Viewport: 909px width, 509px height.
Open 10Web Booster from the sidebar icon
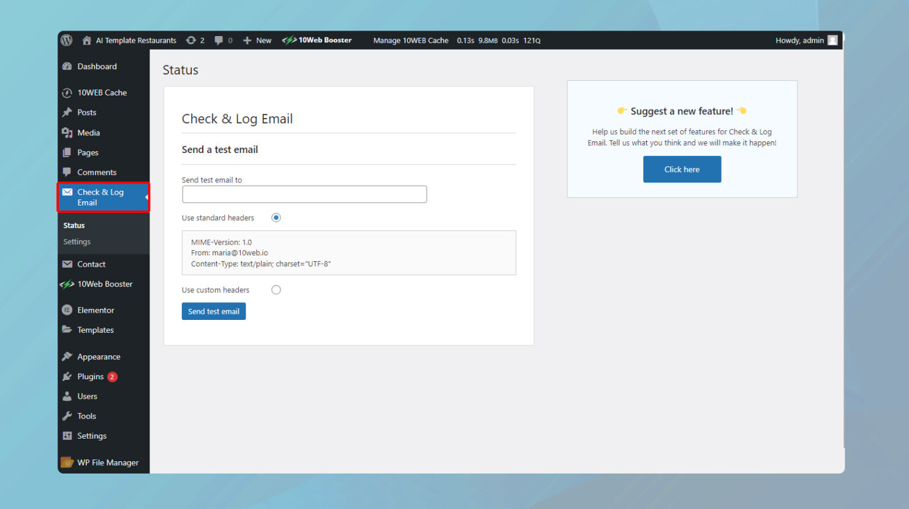tap(67, 284)
